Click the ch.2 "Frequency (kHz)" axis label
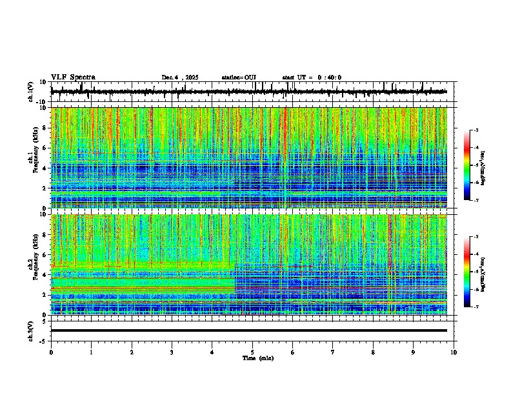Image resolution: width=511 pixels, height=395 pixels. pyautogui.click(x=35, y=256)
